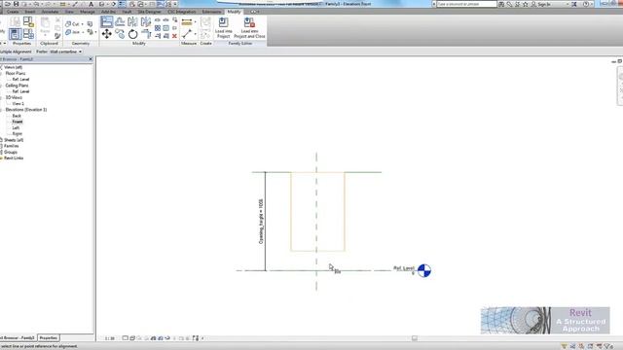
Task: Select Sheets (all) in project browser
Action: [14, 140]
